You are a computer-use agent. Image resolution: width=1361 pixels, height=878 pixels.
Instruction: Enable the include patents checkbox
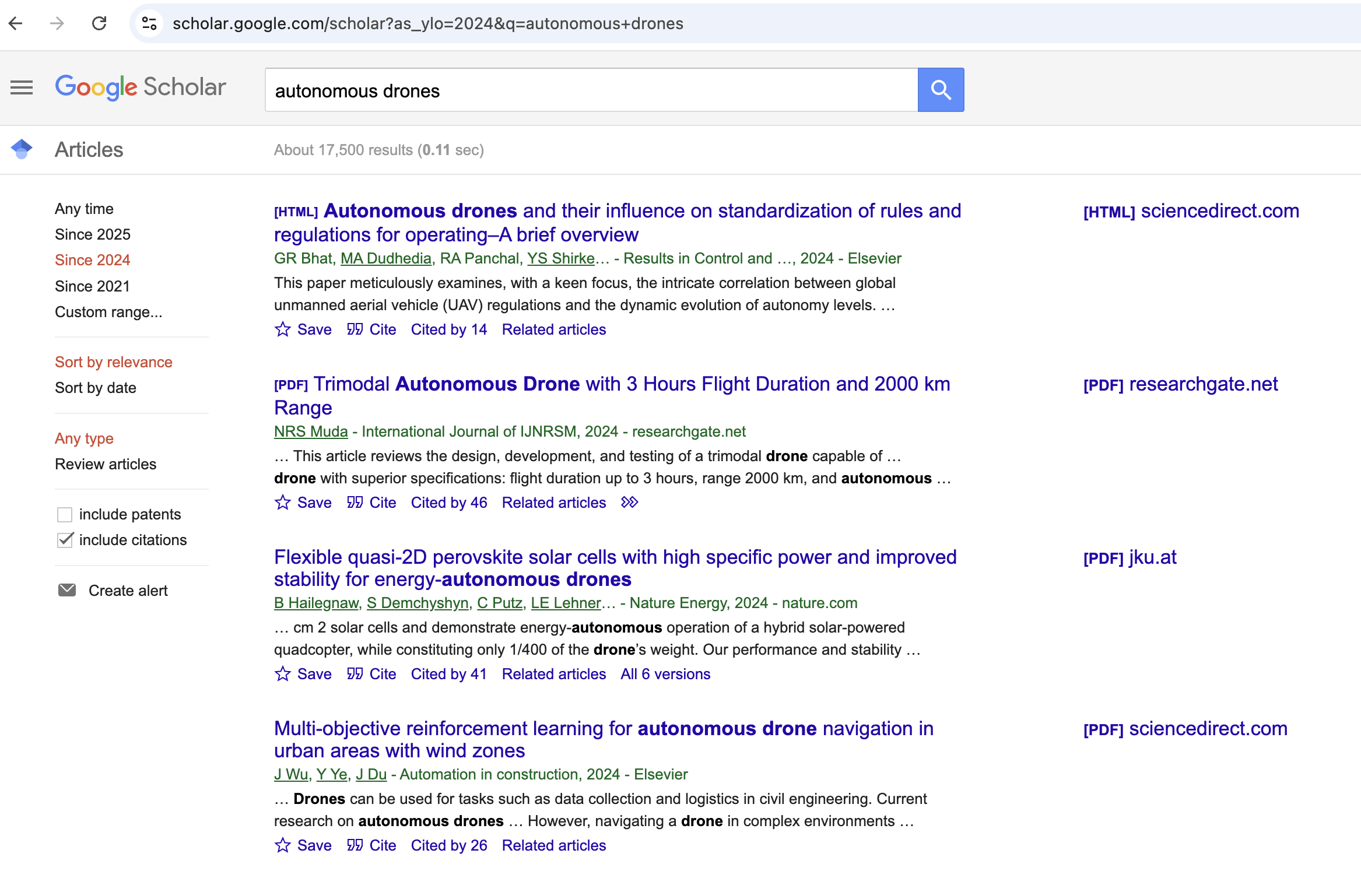pyautogui.click(x=65, y=514)
